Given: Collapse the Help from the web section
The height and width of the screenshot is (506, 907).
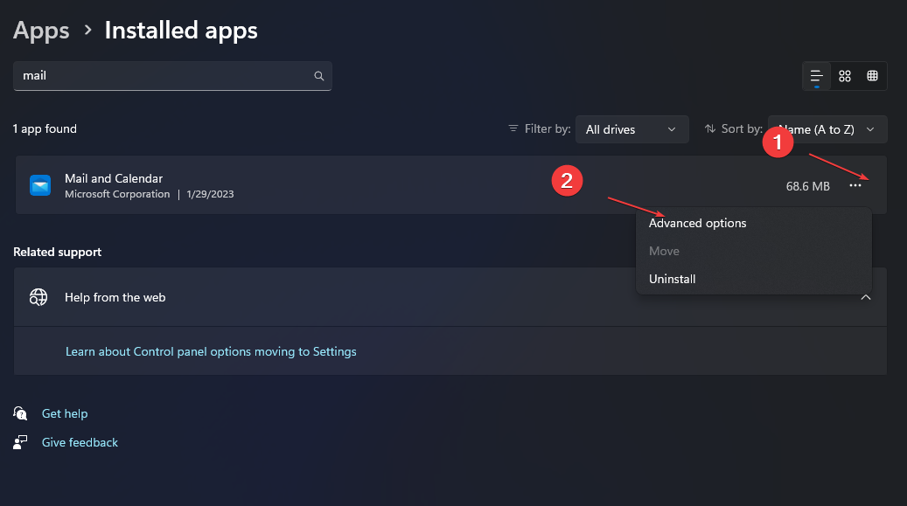Looking at the screenshot, I should pyautogui.click(x=866, y=297).
